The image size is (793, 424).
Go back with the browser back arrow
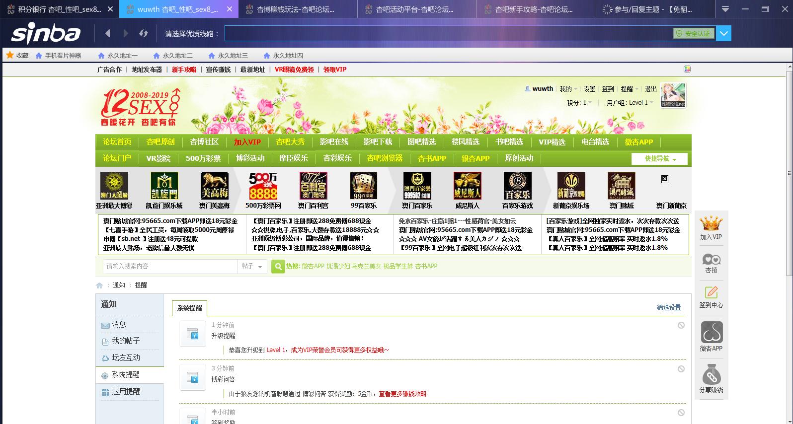click(x=107, y=33)
